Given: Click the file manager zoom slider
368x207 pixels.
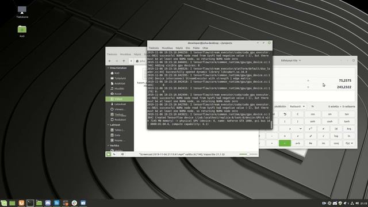Looking at the screenshot, I should click(x=248, y=154).
